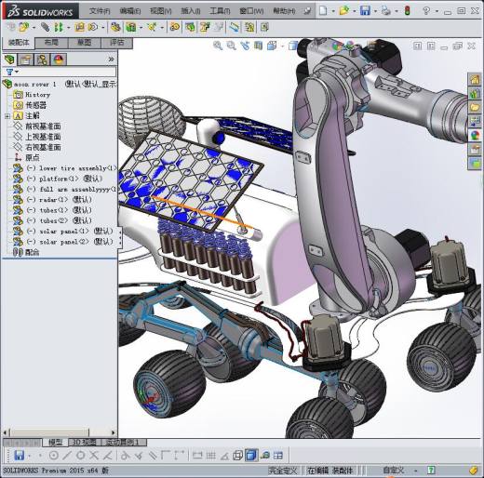Image resolution: width=484 pixels, height=478 pixels.
Task: Expand the 注解 node with plus sign
Action: click(x=7, y=116)
